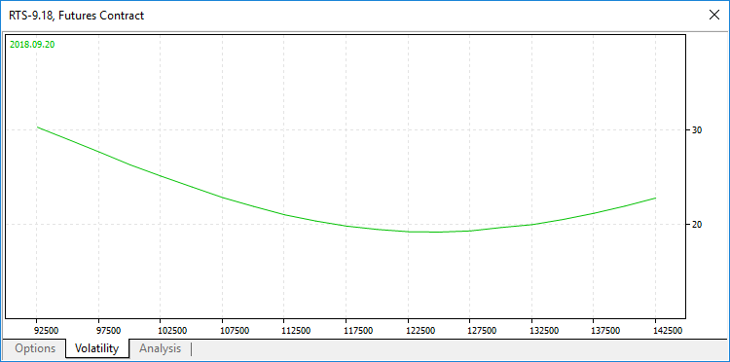Switch to the Options tab

point(35,348)
